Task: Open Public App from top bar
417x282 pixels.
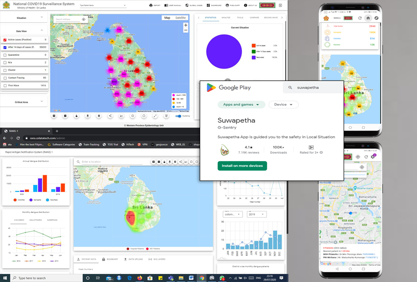Action: (233, 5)
